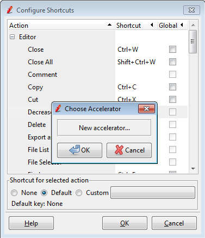
Task: Toggle the Global checkbox for Copy
Action: 172,87
